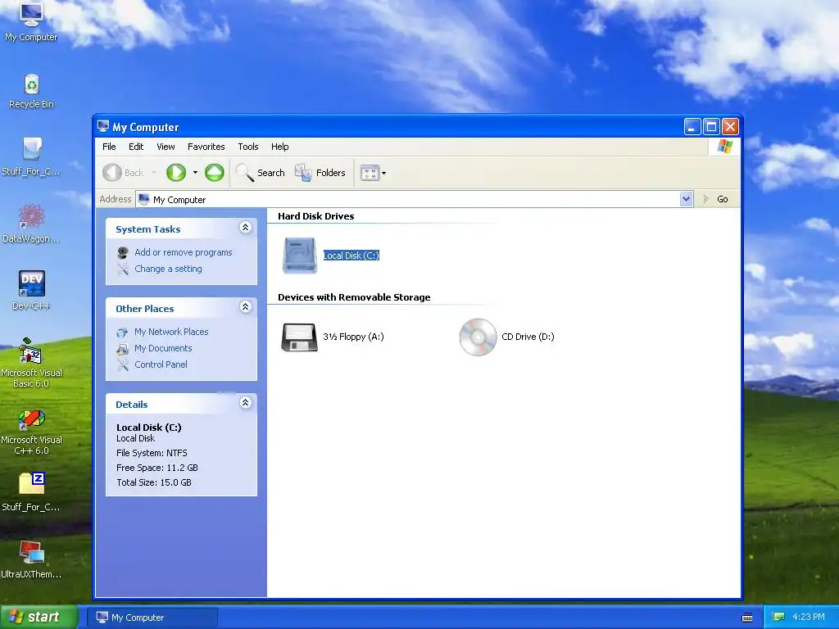Click the 4:23 PM clock
Viewport: 839px width, 629px height.
point(809,617)
